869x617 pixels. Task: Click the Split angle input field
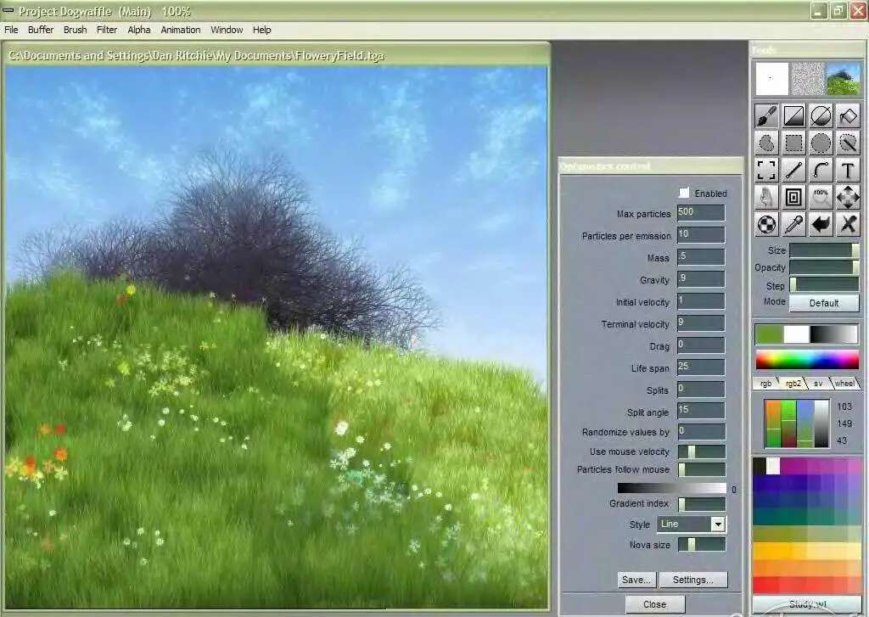[x=701, y=411]
